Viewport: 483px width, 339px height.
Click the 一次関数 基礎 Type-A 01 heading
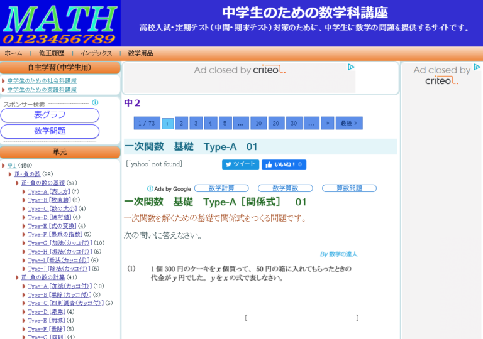pyautogui.click(x=191, y=147)
